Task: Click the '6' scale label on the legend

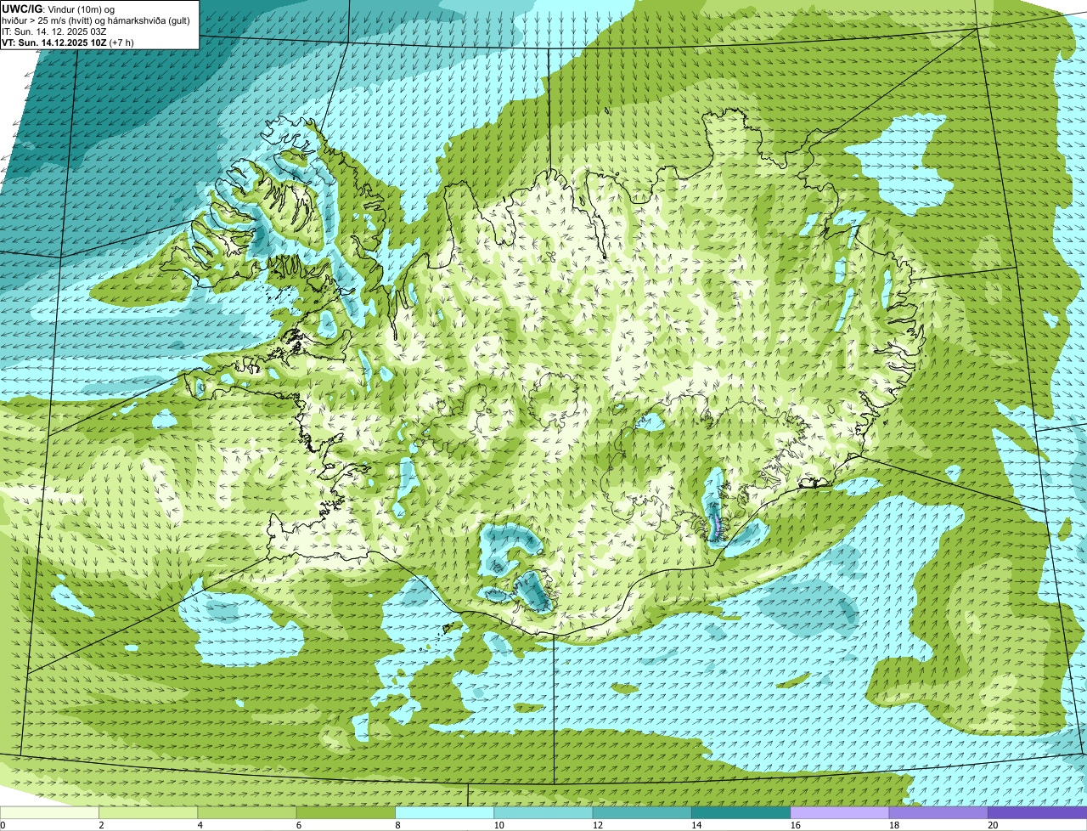Action: tap(300, 825)
